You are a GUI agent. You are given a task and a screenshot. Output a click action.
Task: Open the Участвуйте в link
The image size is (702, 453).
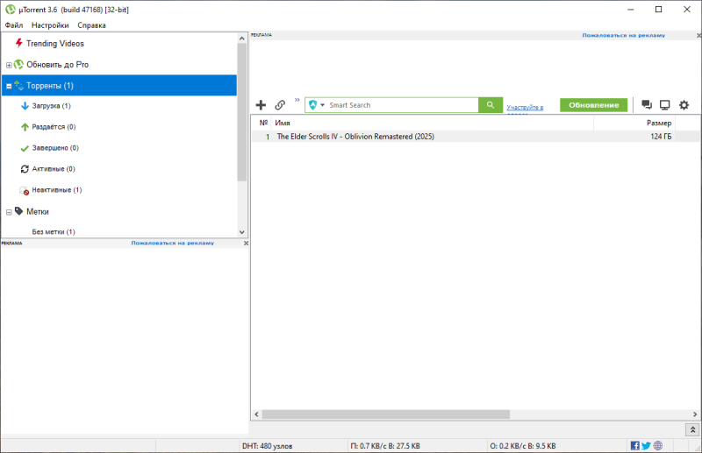pos(525,107)
